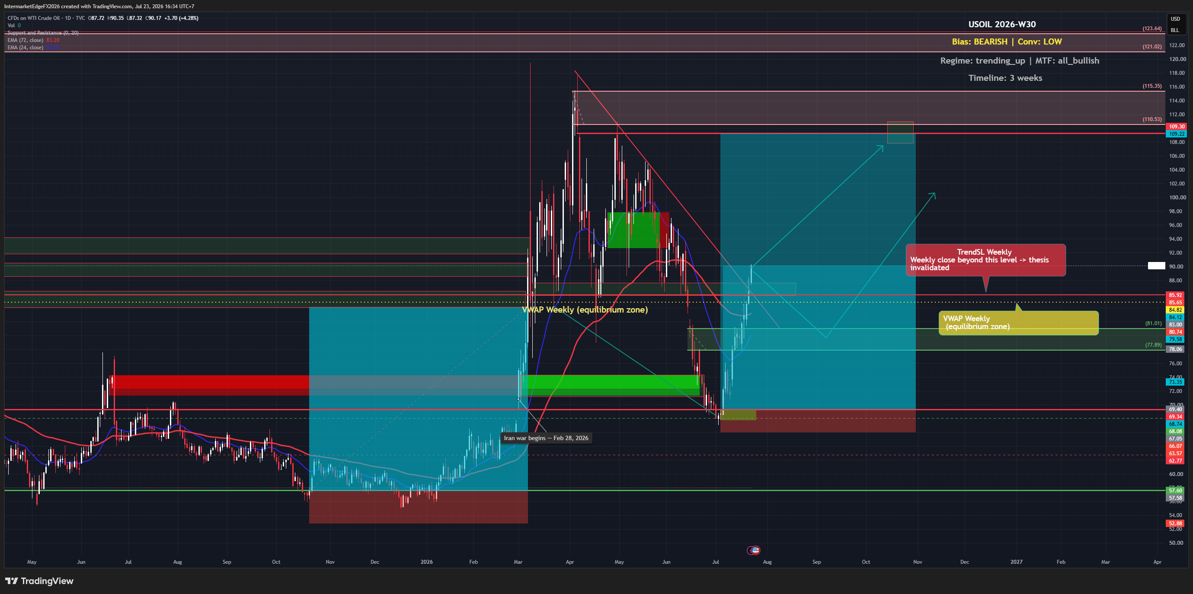Click the 84.82 yellow VWAP price label
This screenshot has height=594, width=1193.
(x=1175, y=310)
